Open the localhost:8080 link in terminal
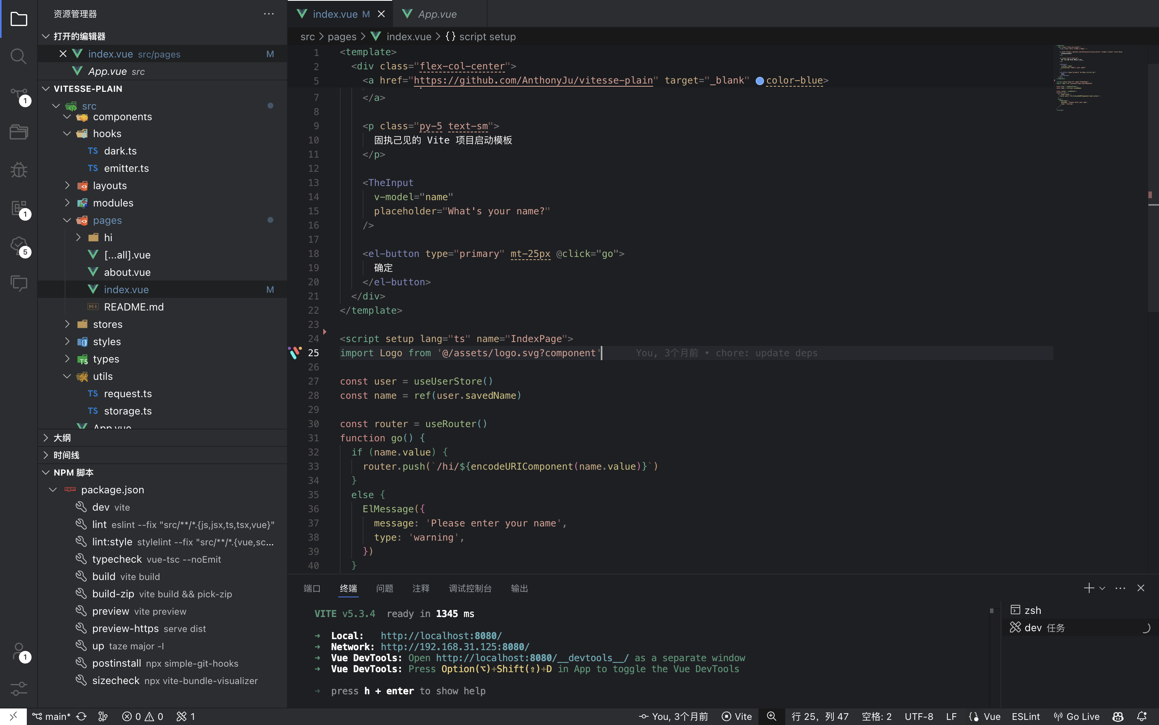Screen dimensions: 1159x725 click(441, 635)
